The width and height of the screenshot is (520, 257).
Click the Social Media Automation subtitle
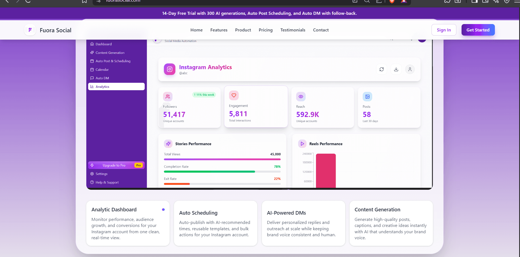click(x=181, y=41)
